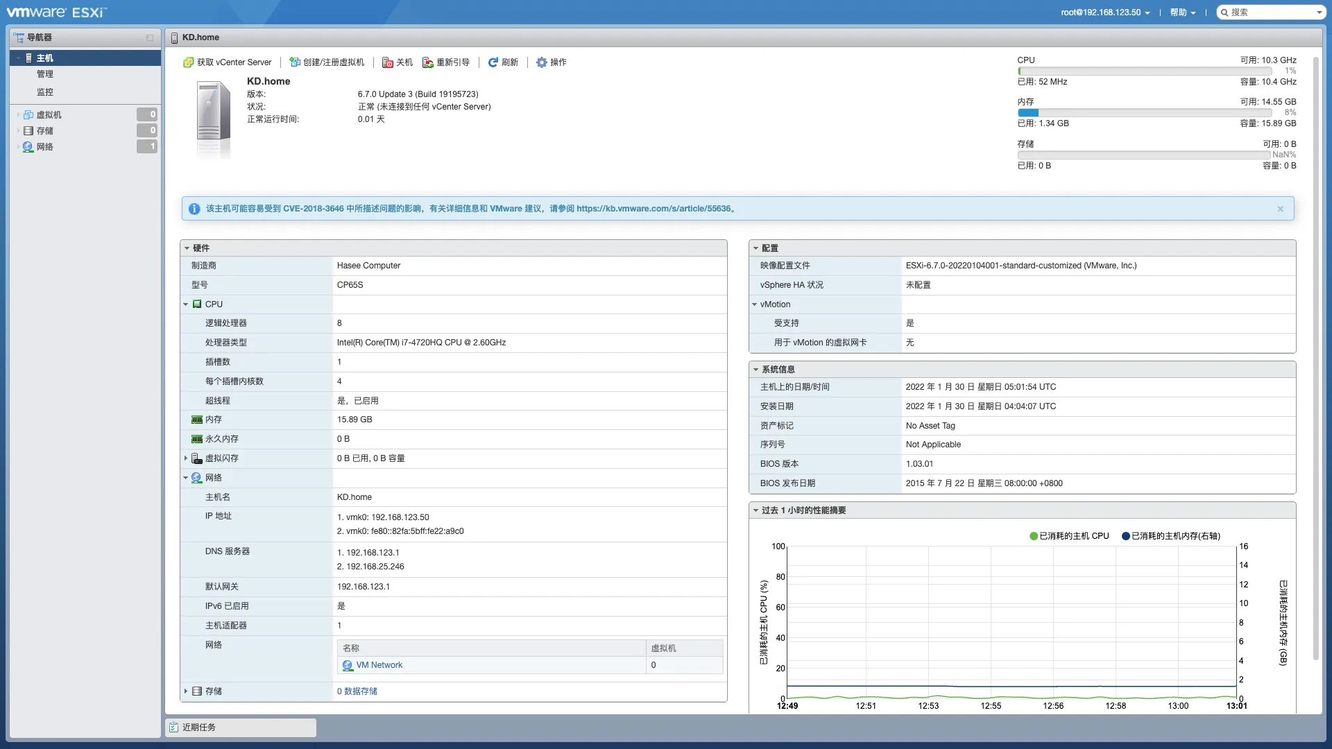The image size is (1332, 749).
Task: Collapse the CPU subsection in hardware
Action: pyautogui.click(x=186, y=304)
